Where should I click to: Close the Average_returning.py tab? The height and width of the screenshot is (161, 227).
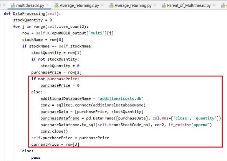point(155,5)
